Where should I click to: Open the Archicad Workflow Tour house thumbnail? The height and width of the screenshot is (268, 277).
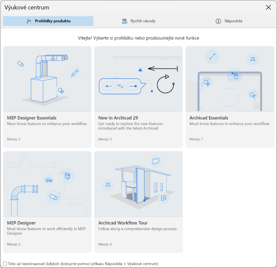tap(138, 184)
